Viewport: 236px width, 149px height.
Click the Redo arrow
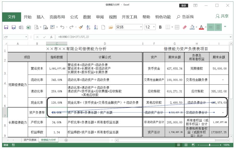click(71, 27)
